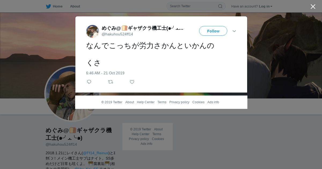The image size is (322, 169).
Task: Open the About menu item
Action: click(75, 6)
